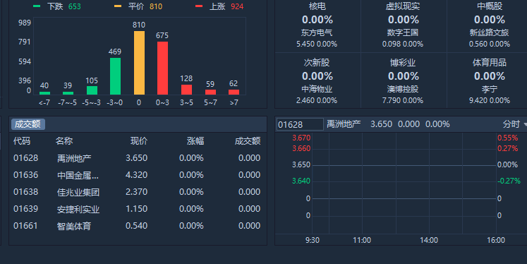Select the 佳兆业集团 stock row
527x264 pixels.
click(x=138, y=192)
